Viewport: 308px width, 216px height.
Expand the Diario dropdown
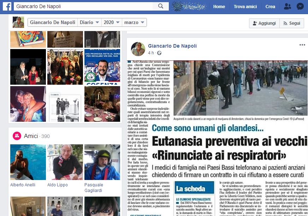89,22
